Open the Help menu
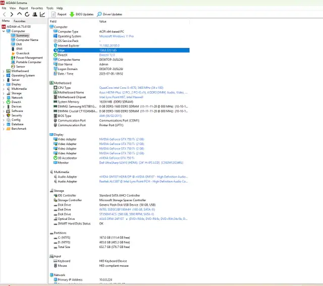The height and width of the screenshot is (286, 323). (x=60, y=8)
